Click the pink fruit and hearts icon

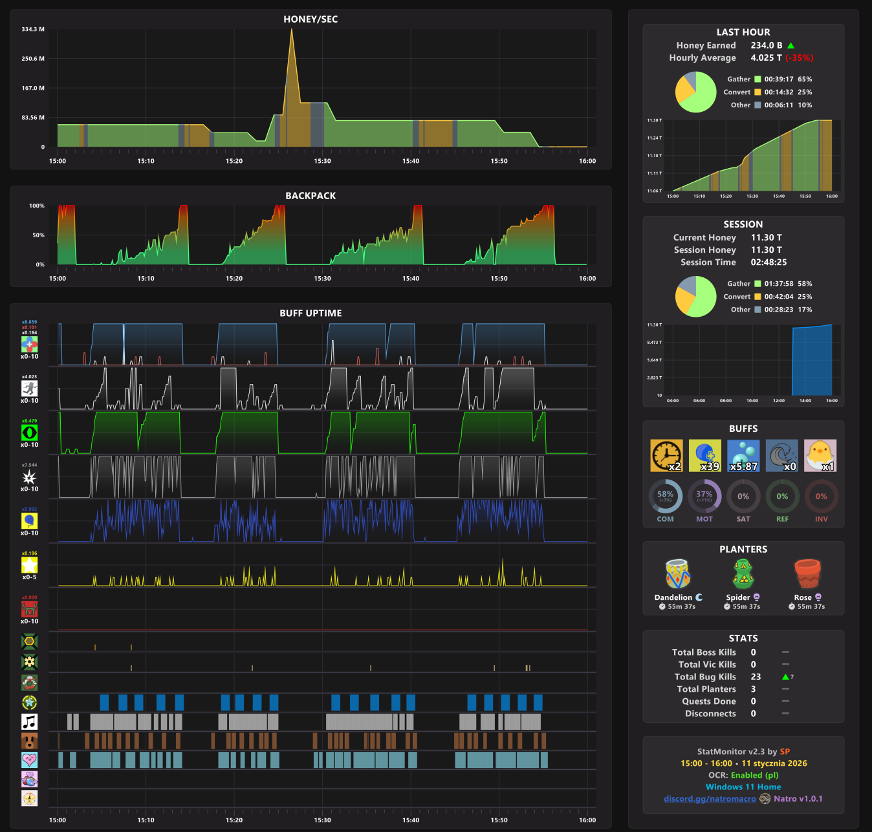pos(29,779)
